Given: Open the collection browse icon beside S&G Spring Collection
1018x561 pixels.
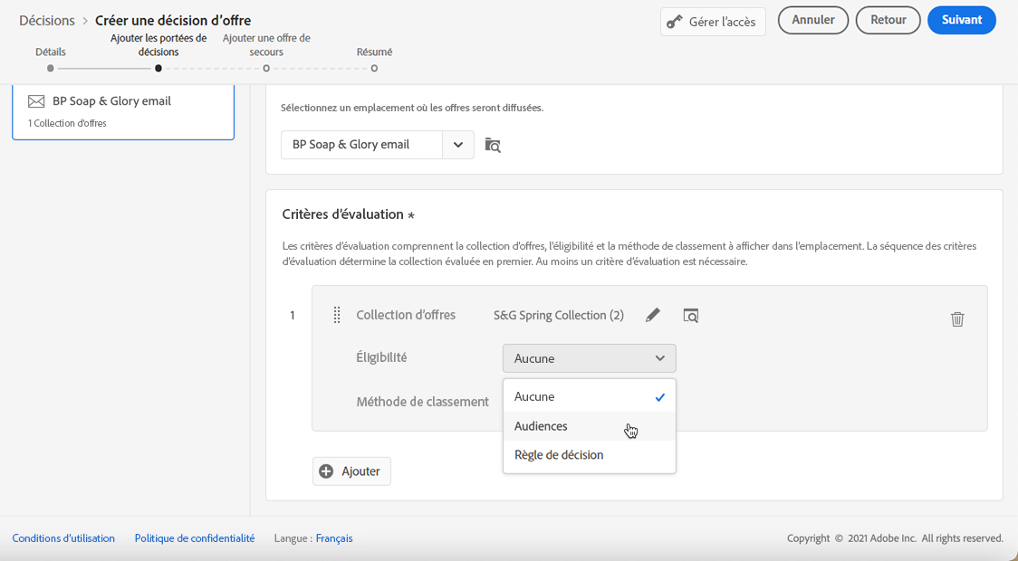Looking at the screenshot, I should pos(691,315).
